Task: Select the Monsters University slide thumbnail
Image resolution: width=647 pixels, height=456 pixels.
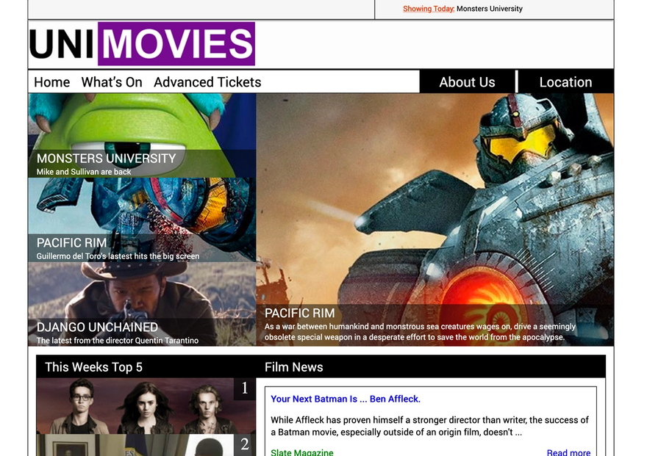Action: pyautogui.click(x=142, y=136)
